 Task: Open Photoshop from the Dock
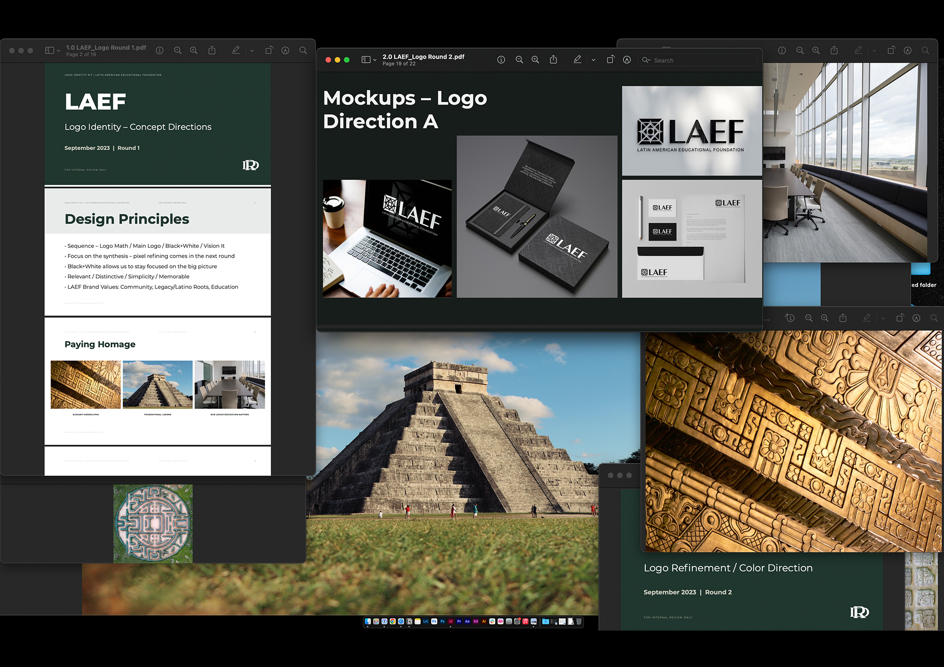coord(434,622)
